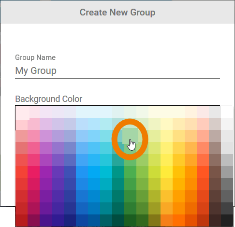Viewport: 235px width, 227px height.
Task: Select the darkest purple swatch
Action: pos(45,220)
